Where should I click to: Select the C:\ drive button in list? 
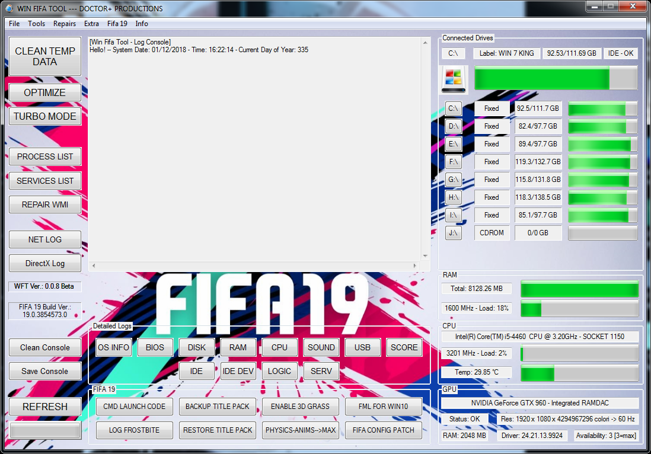[453, 108]
